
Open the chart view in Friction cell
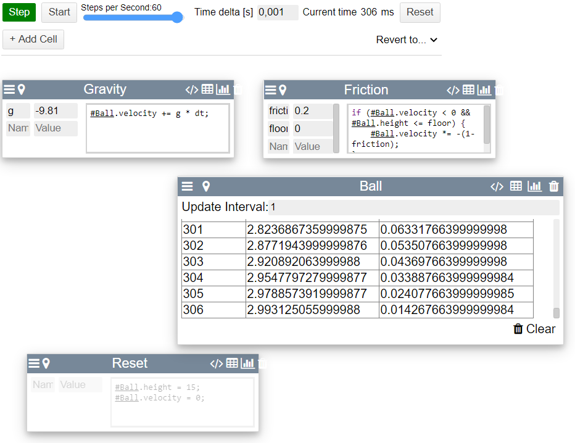(484, 90)
